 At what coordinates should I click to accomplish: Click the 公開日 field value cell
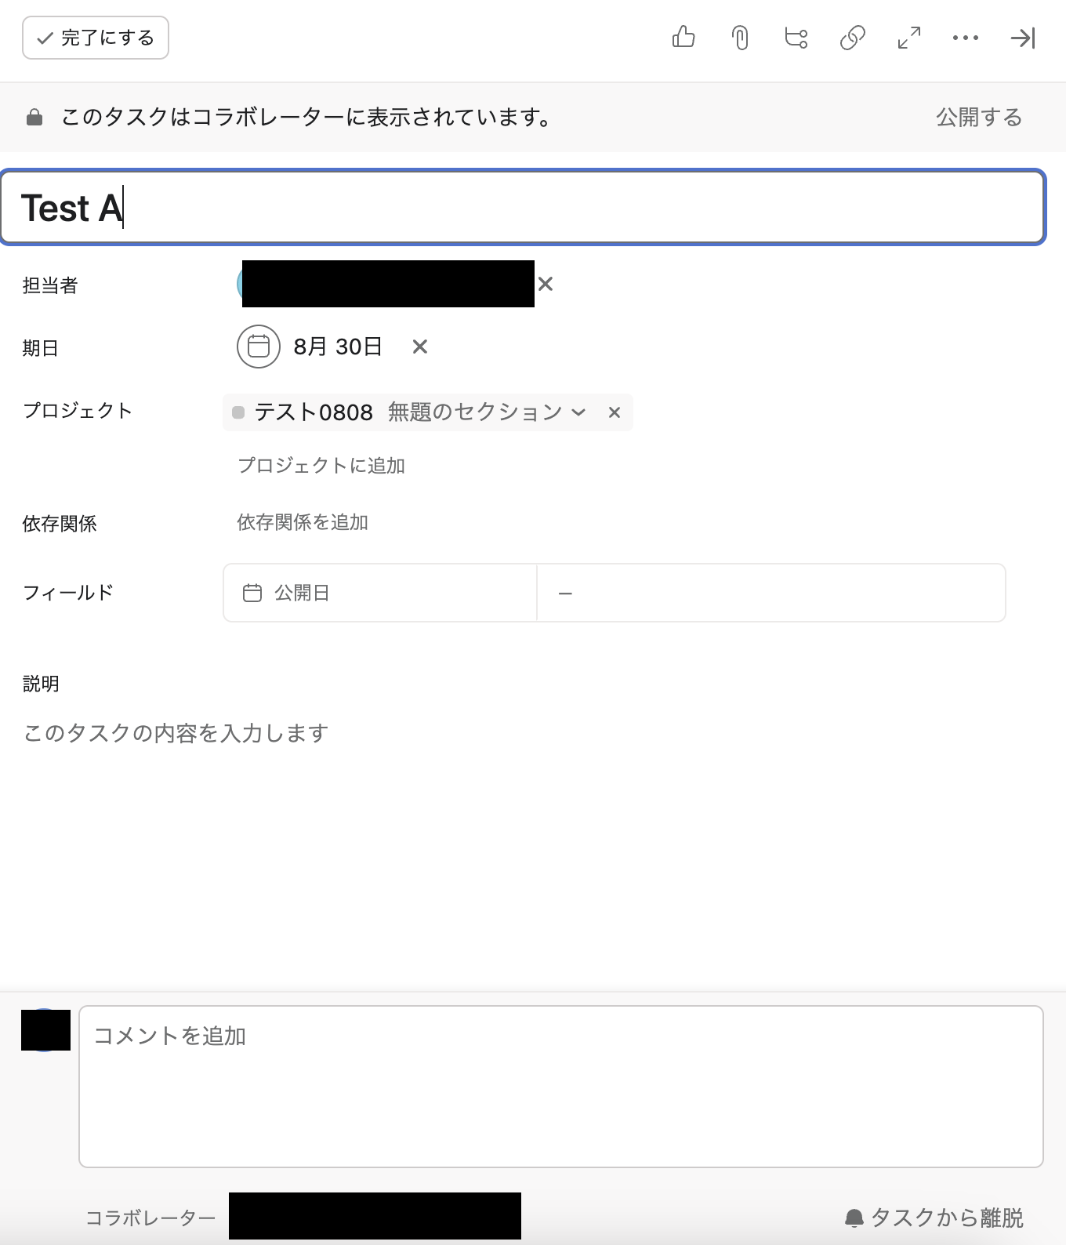coord(770,593)
